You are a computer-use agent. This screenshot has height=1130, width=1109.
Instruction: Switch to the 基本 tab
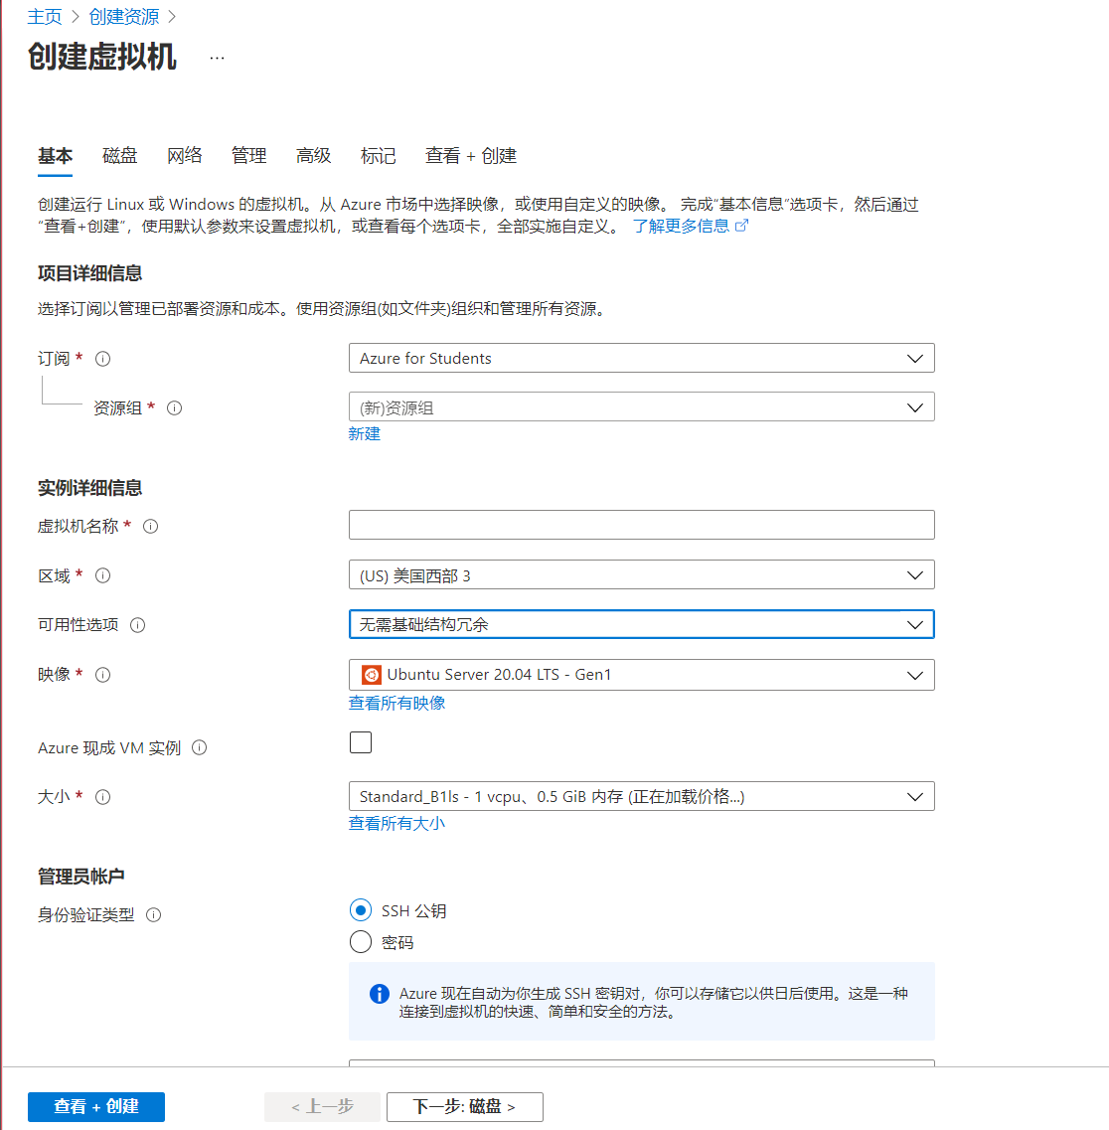pos(55,156)
